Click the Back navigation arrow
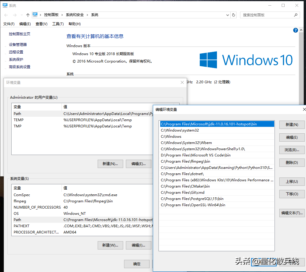 click(6, 15)
